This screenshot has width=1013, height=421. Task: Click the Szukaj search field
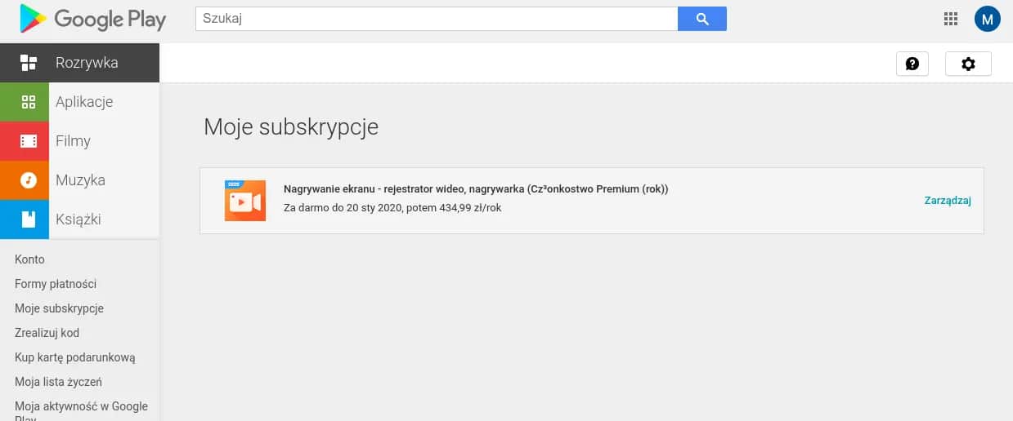pyautogui.click(x=436, y=19)
